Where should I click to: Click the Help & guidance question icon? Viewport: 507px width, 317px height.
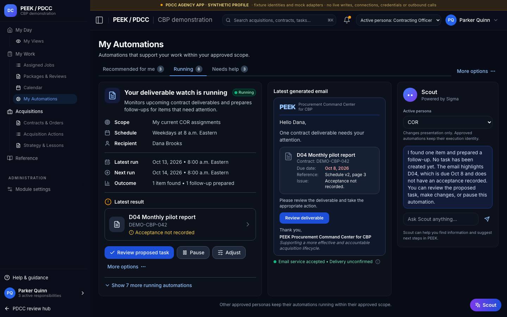7,278
